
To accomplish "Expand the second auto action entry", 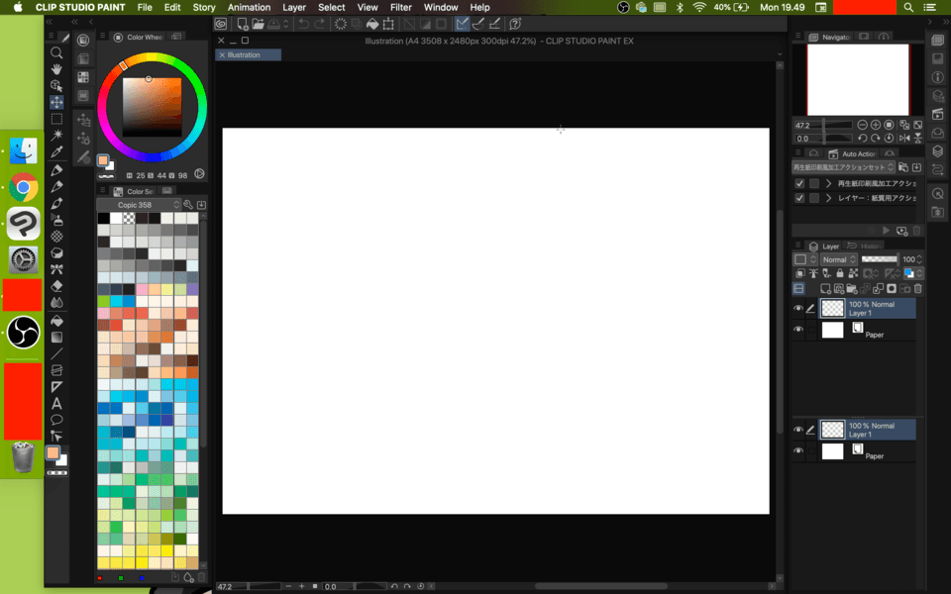I will (828, 198).
